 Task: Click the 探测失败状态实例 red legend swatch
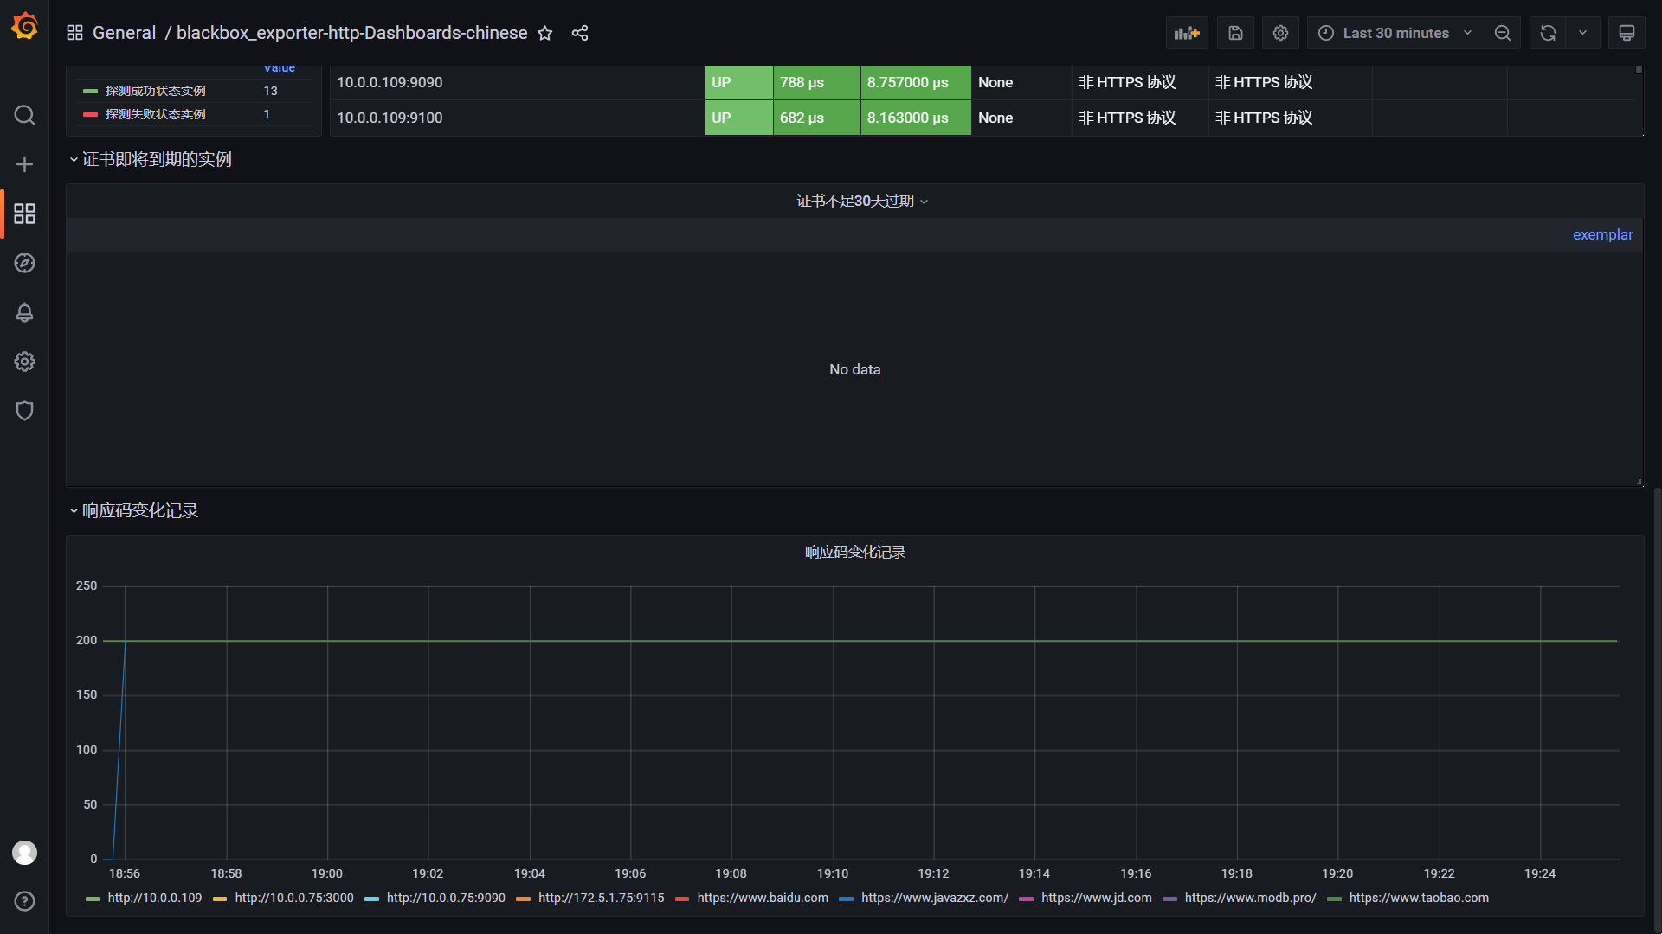pyautogui.click(x=90, y=114)
